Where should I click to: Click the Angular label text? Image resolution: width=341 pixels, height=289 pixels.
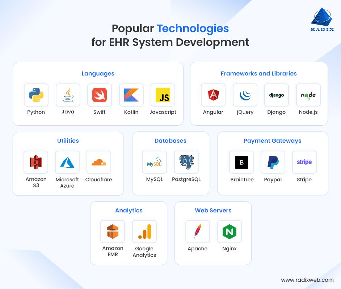click(x=213, y=112)
